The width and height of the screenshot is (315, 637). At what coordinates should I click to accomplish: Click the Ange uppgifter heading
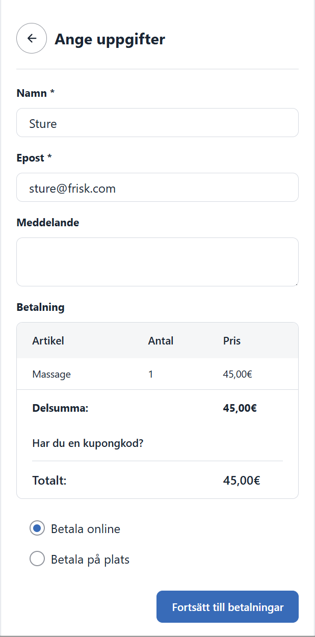pos(110,39)
